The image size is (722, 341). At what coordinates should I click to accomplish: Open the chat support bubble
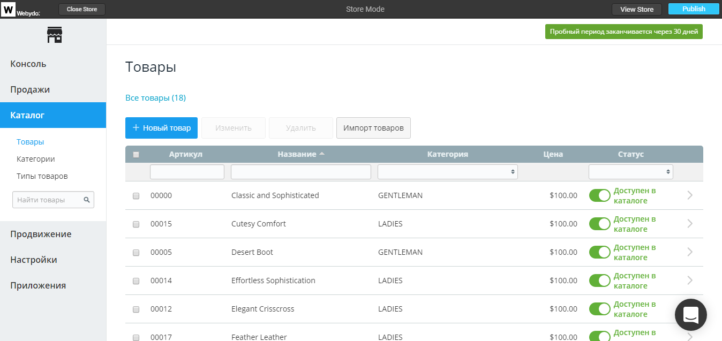[690, 315]
